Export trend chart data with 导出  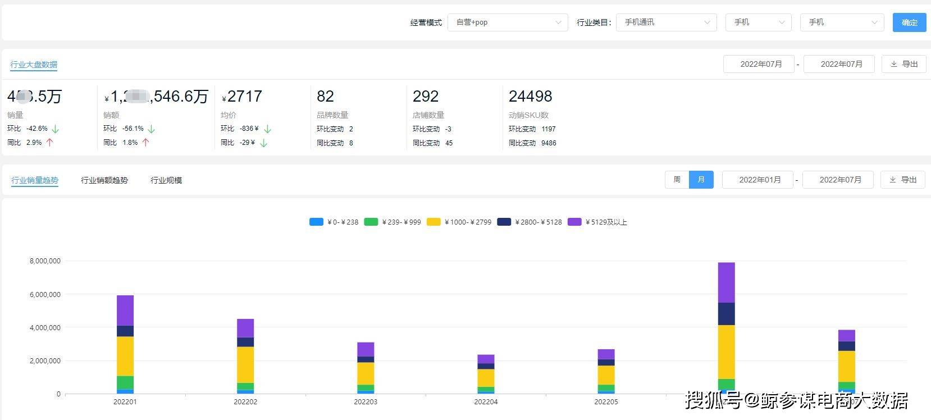[x=902, y=180]
